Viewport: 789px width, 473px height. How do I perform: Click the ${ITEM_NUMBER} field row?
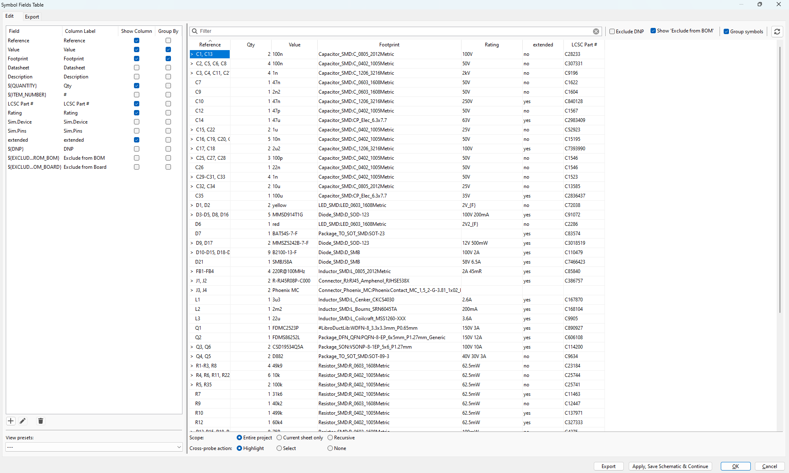(94, 95)
